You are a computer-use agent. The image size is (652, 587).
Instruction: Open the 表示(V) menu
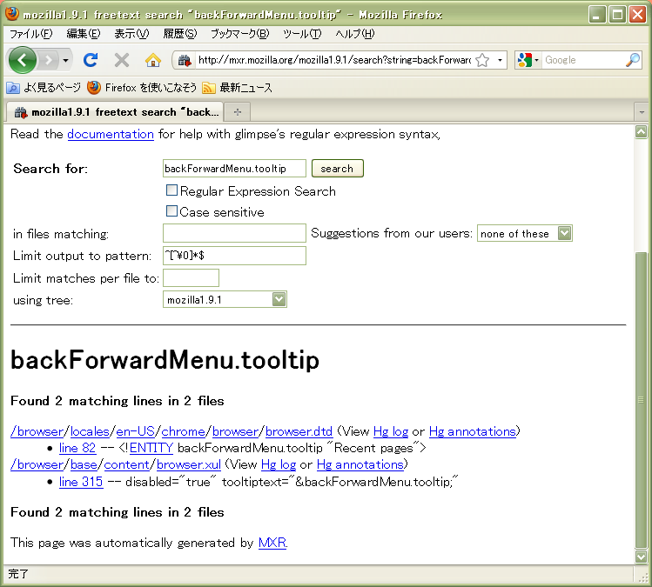(x=131, y=34)
